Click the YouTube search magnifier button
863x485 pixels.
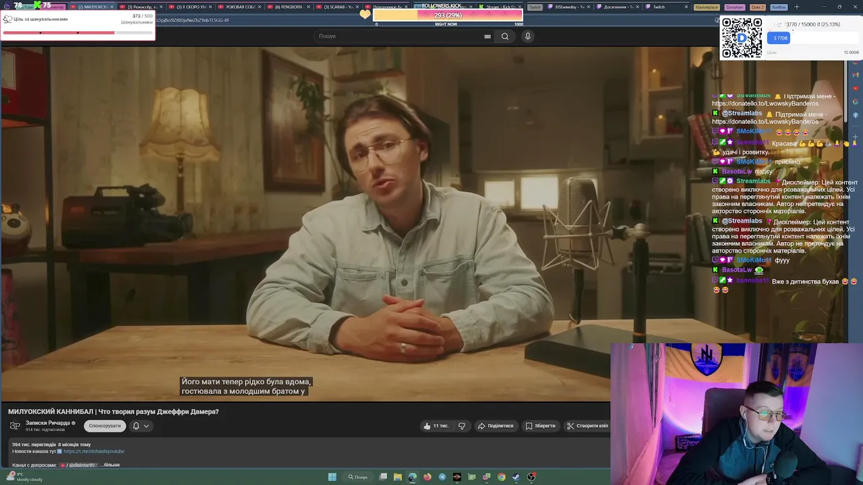click(504, 36)
